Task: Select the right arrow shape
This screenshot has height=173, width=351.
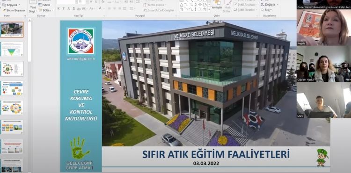Action: click(196, 5)
